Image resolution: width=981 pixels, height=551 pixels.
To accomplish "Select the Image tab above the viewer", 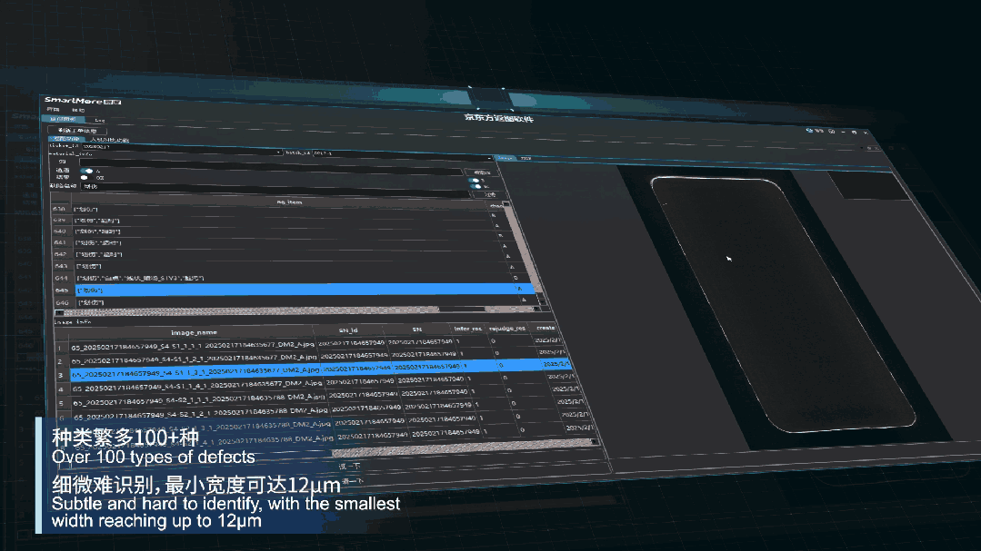I will (x=506, y=158).
